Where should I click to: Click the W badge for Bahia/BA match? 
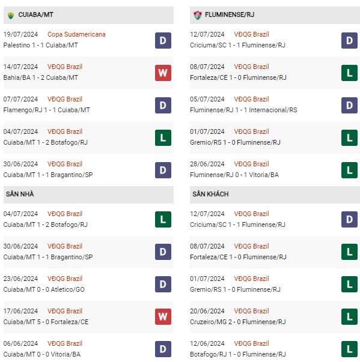tap(163, 73)
